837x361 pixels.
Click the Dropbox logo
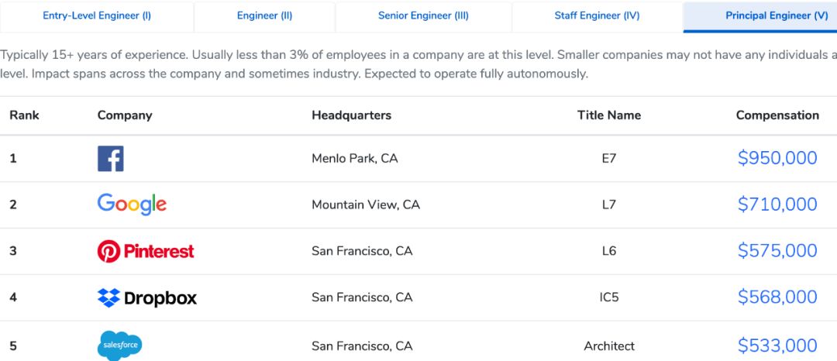point(147,297)
